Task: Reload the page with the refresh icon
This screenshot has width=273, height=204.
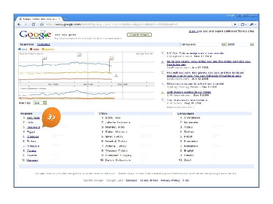Action: (33, 25)
